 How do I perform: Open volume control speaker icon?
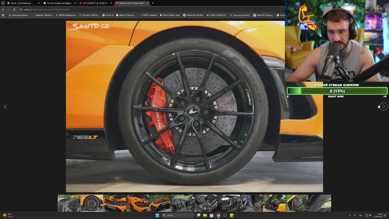pos(370,215)
